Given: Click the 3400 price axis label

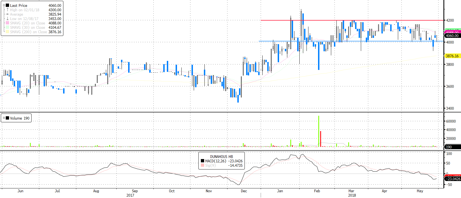Looking at the screenshot, I should (x=450, y=108).
